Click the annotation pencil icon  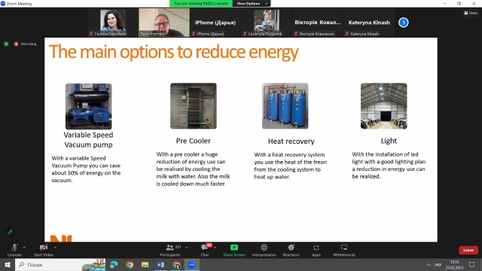[x=10, y=232]
